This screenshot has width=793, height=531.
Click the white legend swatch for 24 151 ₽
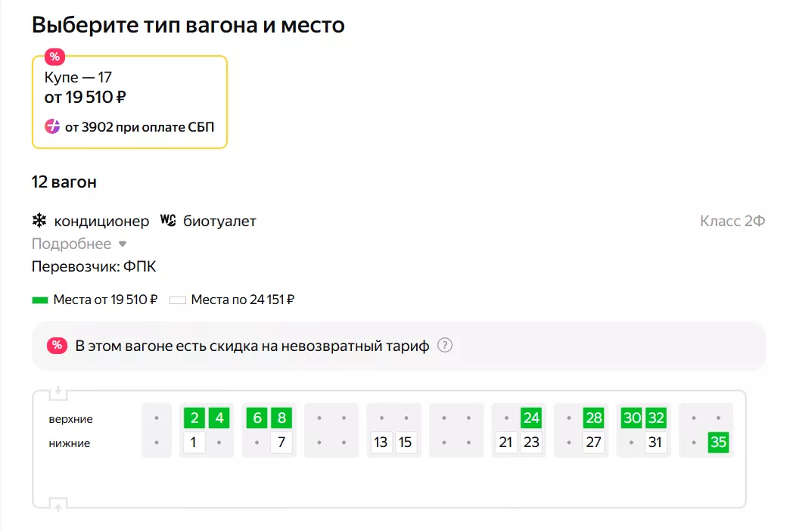point(178,300)
